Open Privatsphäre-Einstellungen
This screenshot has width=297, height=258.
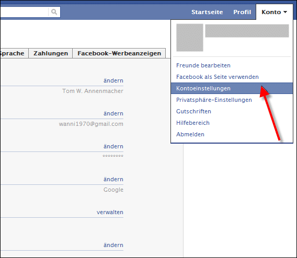(214, 100)
